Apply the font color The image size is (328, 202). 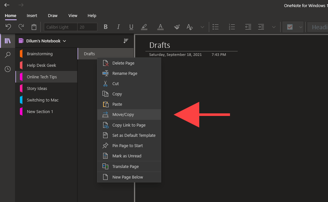coord(160,27)
